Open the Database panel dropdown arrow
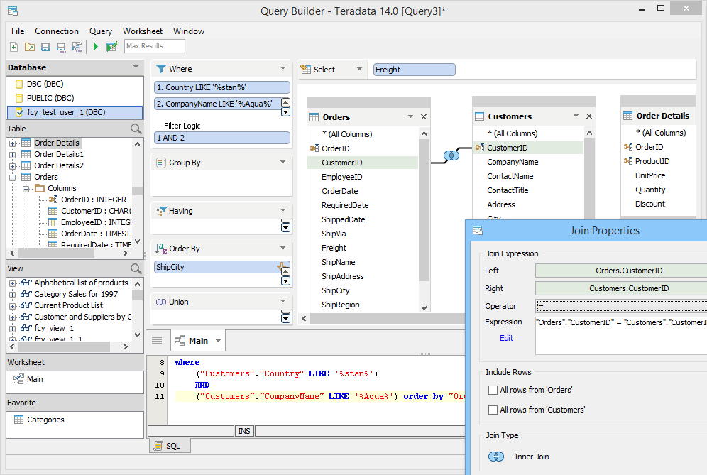 136,67
